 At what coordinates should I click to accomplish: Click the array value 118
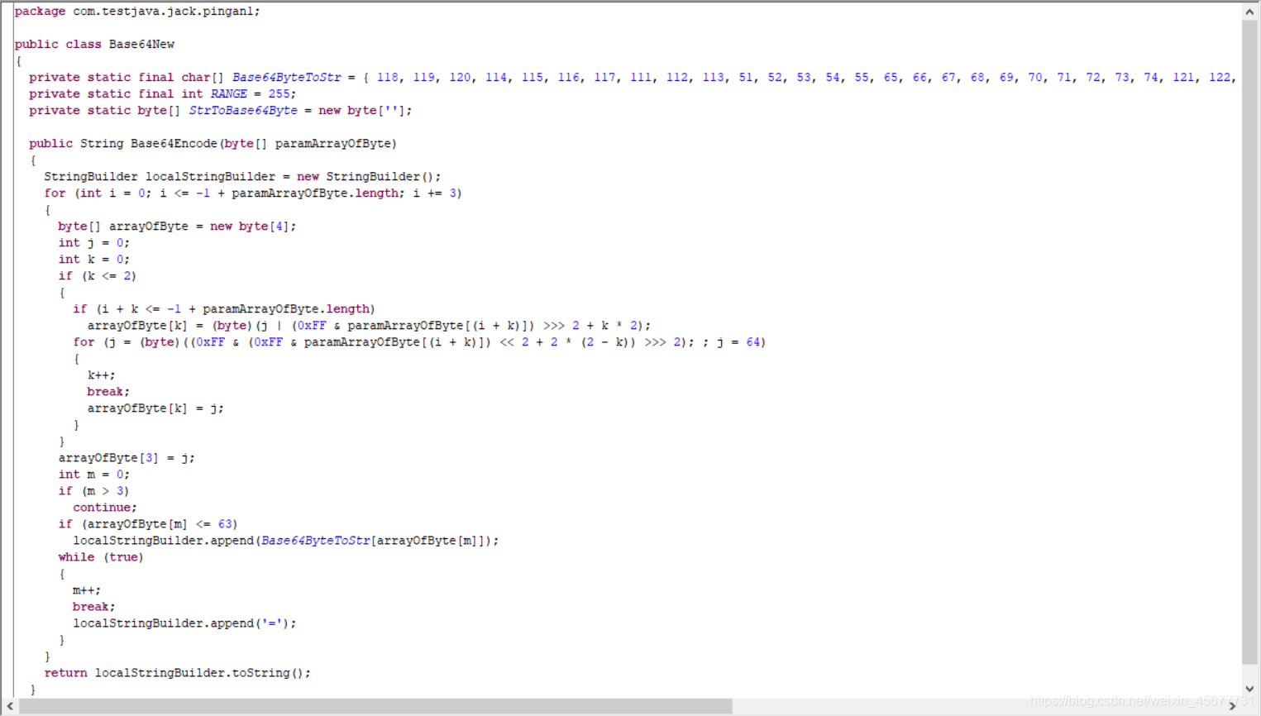click(x=387, y=78)
